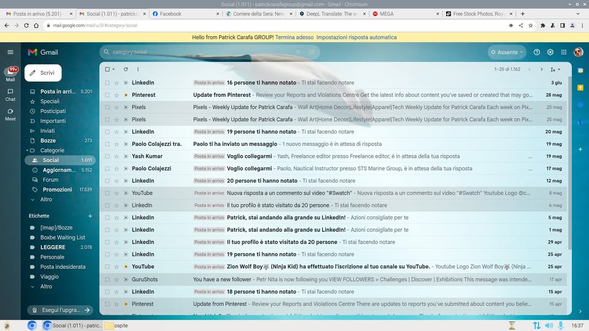This screenshot has height=331, width=589.
Task: Click the refresh icon above the email list
Action: [x=126, y=69]
